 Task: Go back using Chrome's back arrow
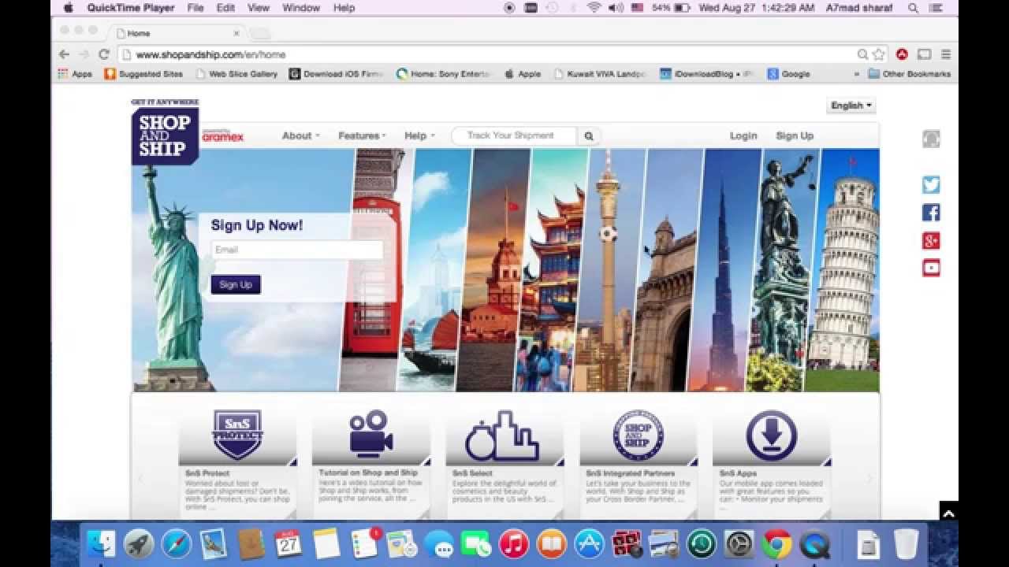pyautogui.click(x=65, y=54)
